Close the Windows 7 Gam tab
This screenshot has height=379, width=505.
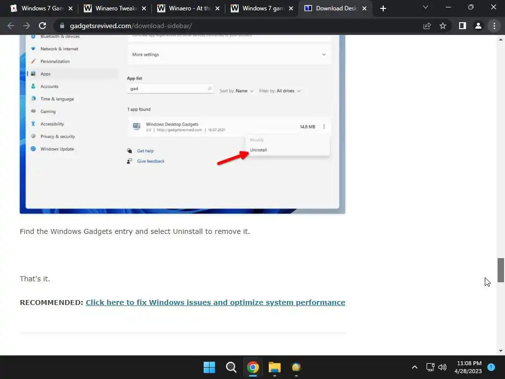coord(71,8)
